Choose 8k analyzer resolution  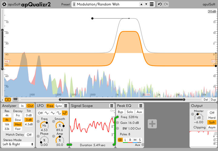point(7,120)
